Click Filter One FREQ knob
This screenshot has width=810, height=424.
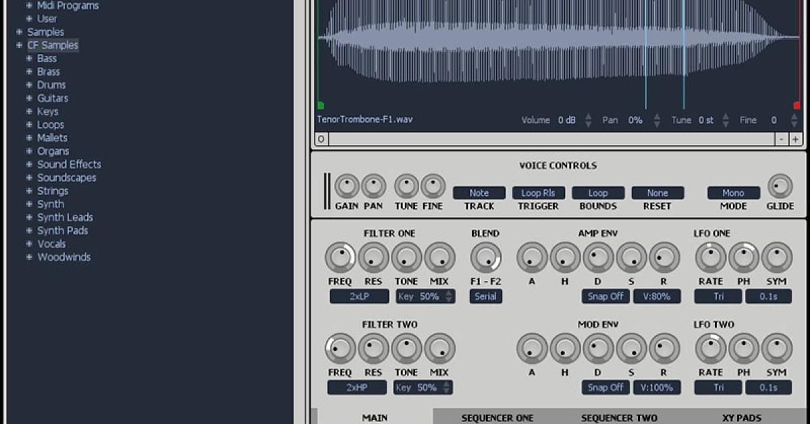[340, 257]
